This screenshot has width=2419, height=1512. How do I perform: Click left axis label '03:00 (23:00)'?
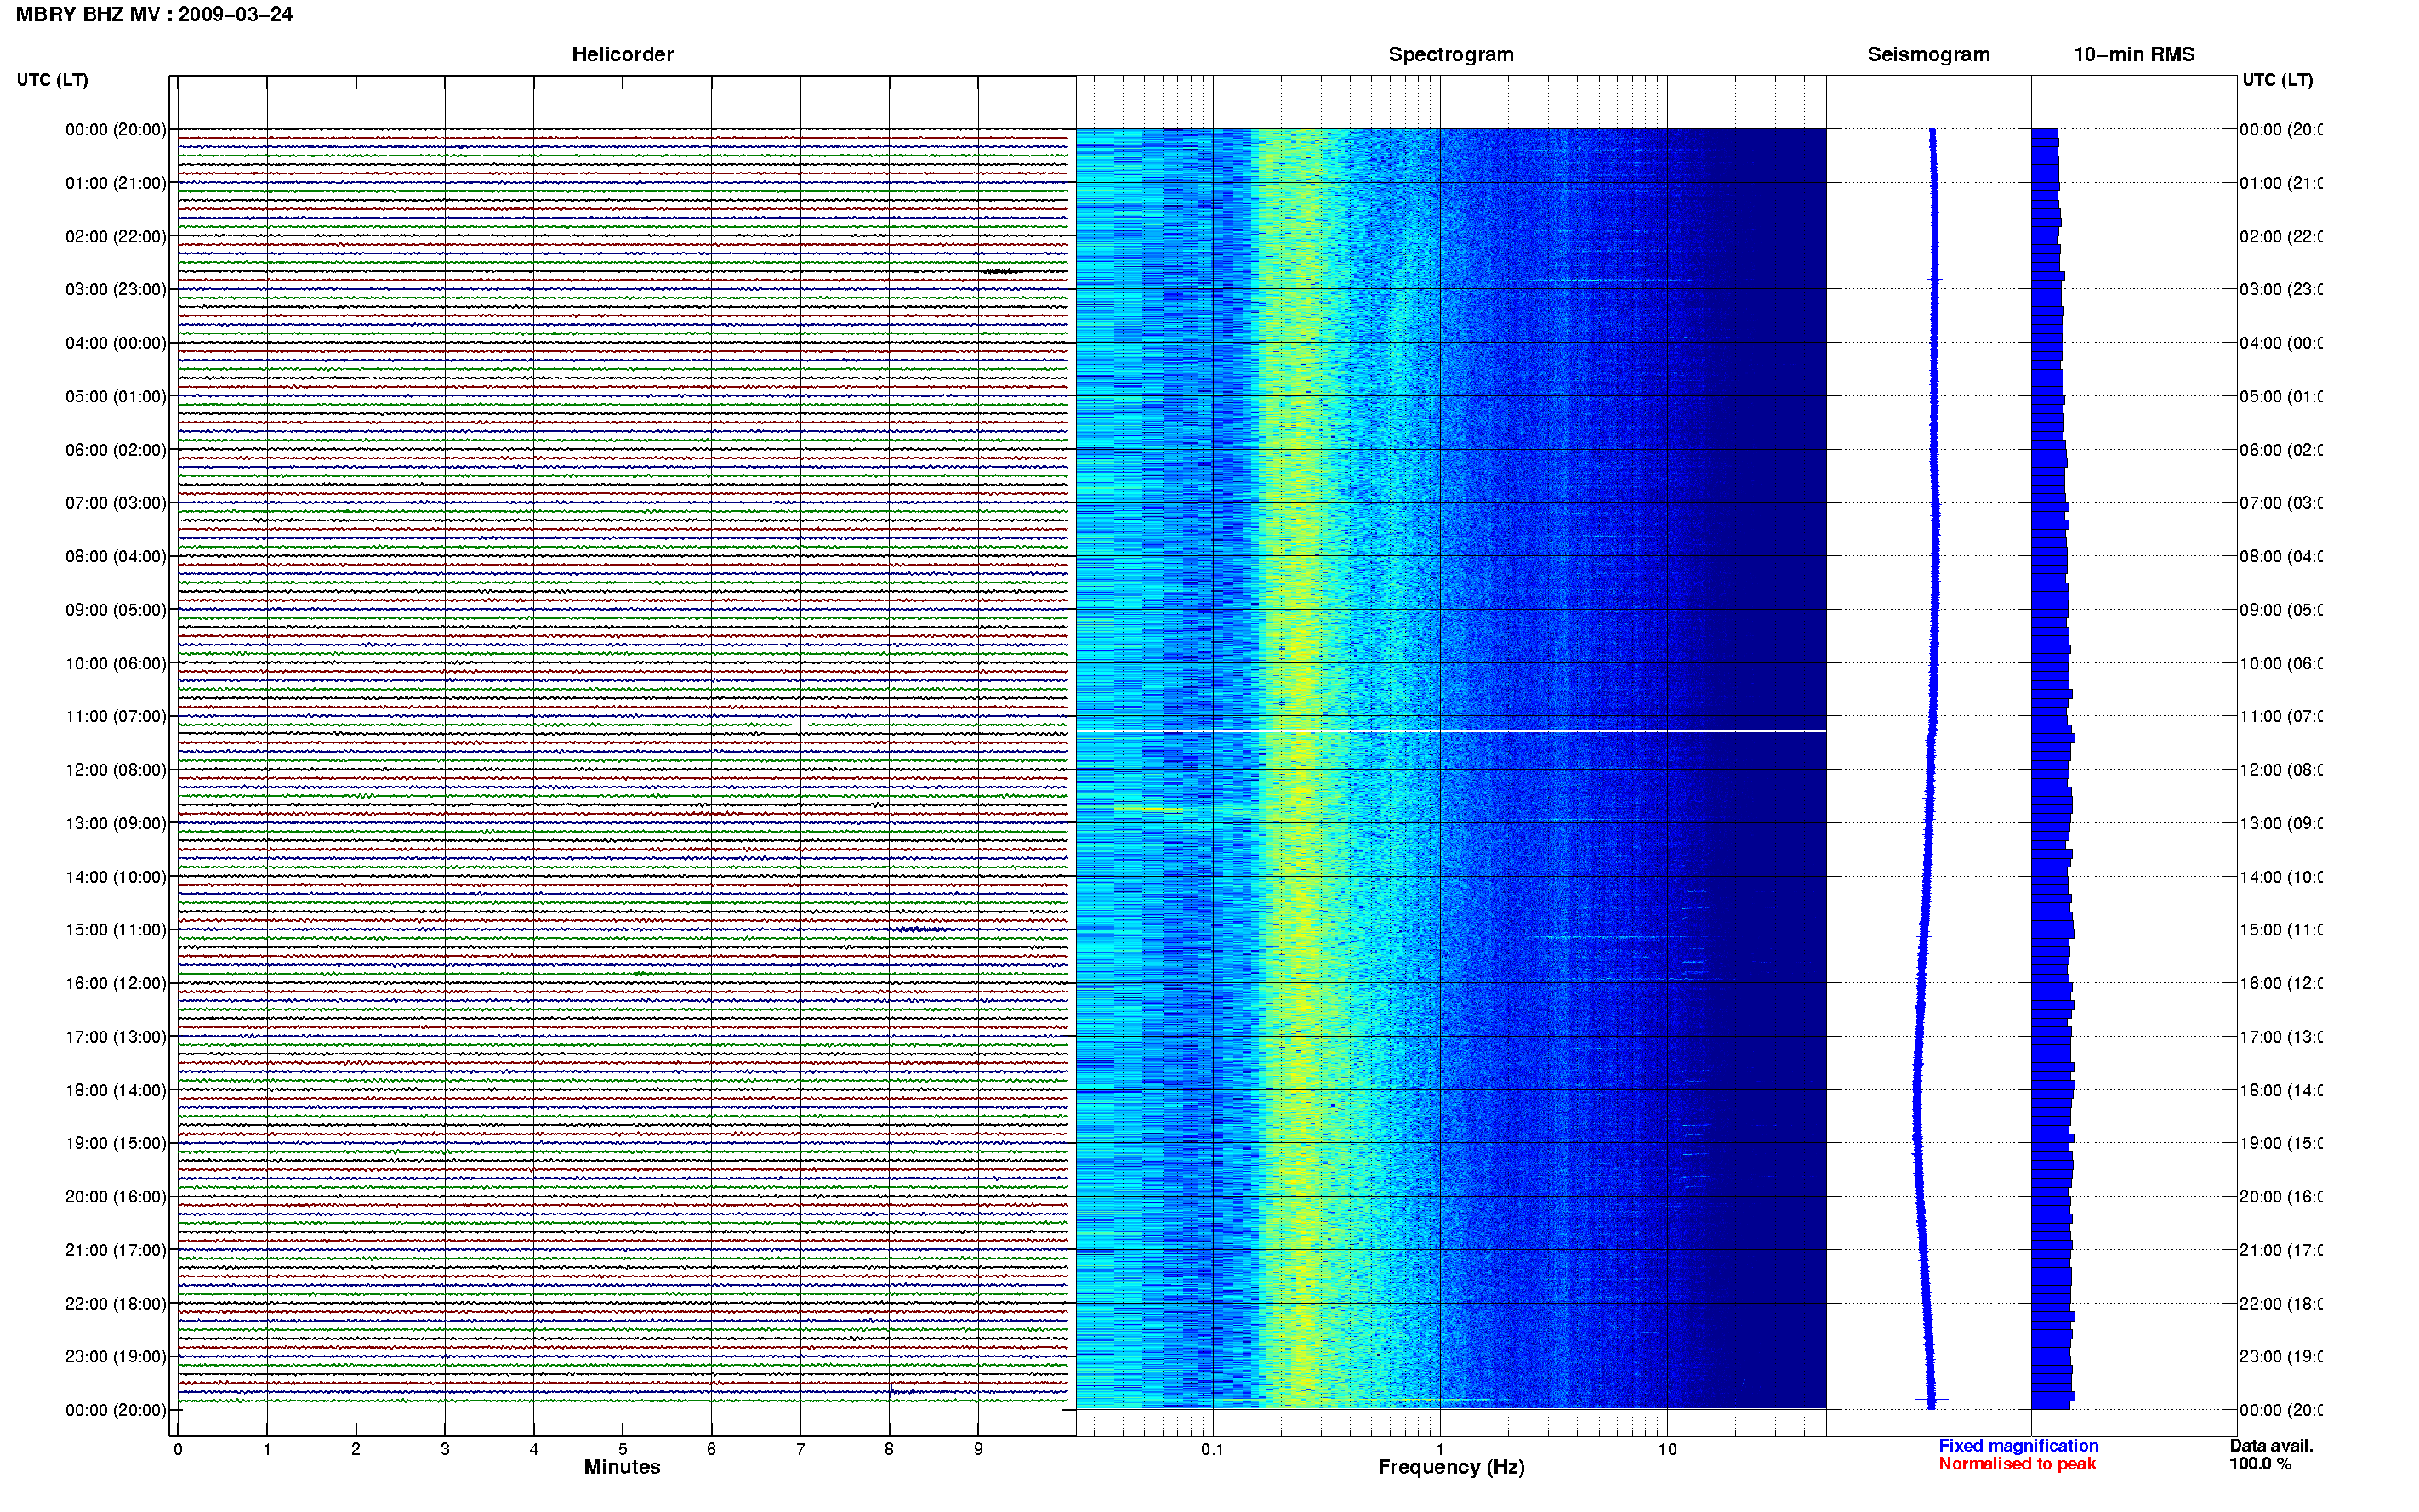click(x=116, y=289)
